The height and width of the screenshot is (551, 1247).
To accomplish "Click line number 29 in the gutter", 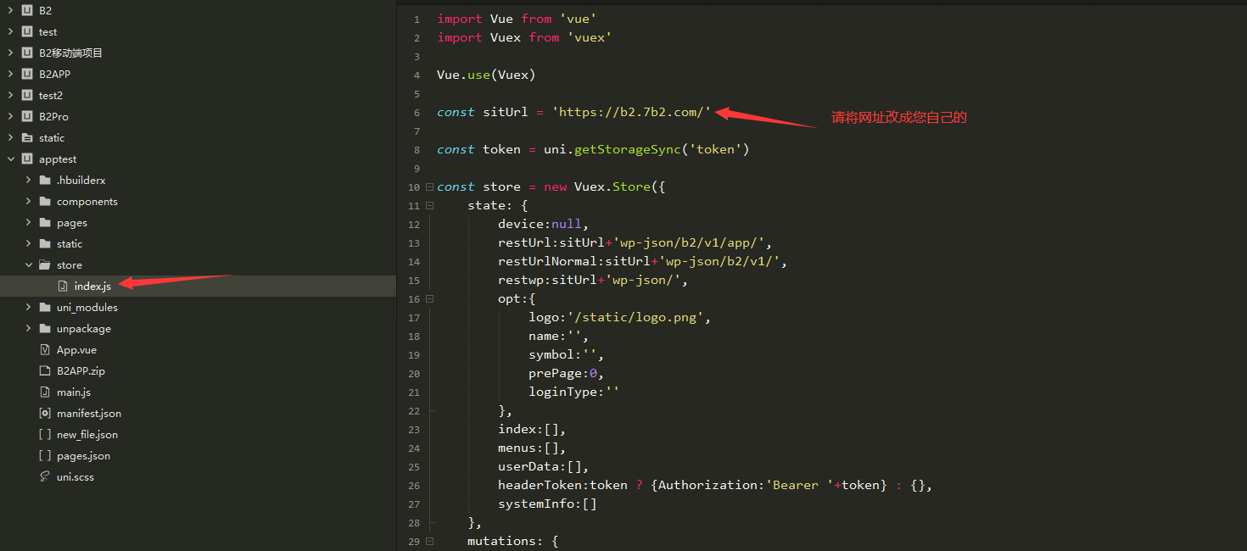I will coord(414,542).
